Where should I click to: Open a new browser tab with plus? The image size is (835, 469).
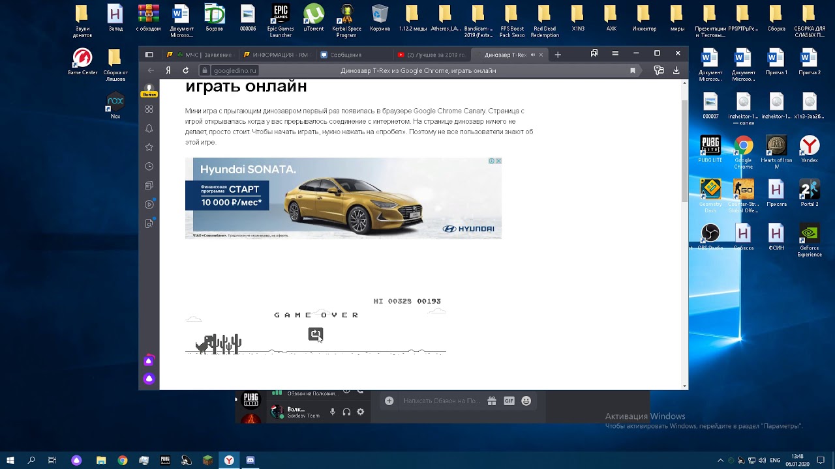[x=558, y=55]
